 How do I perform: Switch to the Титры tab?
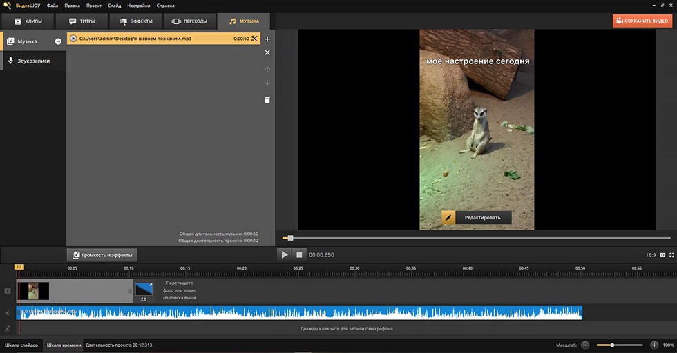click(x=82, y=21)
